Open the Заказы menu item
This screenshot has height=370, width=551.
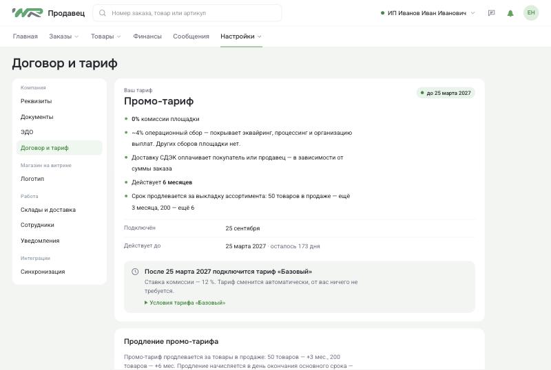pos(61,36)
